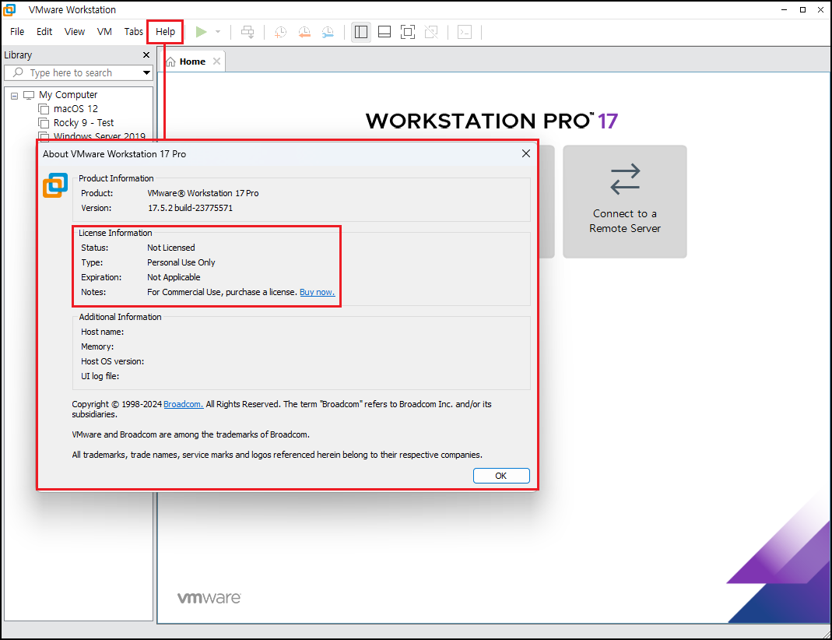
Task: Toggle the Show Library sidebar icon
Action: pos(361,32)
